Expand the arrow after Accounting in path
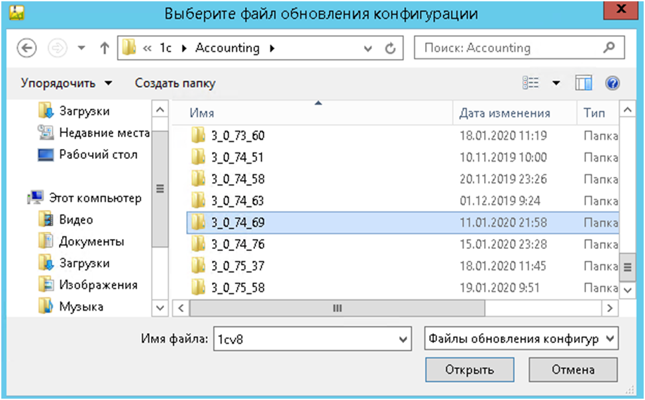The height and width of the screenshot is (400, 645). [x=272, y=48]
